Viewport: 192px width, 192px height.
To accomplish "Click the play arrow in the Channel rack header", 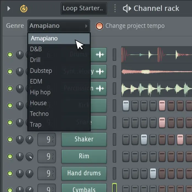I will 9,9.
